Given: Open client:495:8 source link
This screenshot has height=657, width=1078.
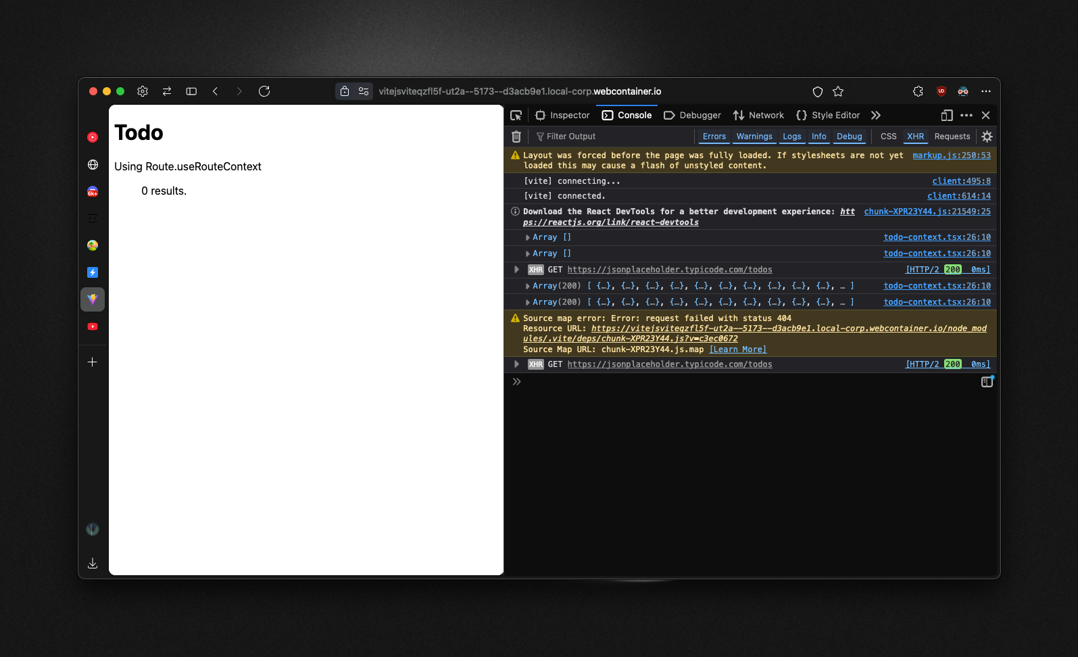Looking at the screenshot, I should tap(961, 181).
